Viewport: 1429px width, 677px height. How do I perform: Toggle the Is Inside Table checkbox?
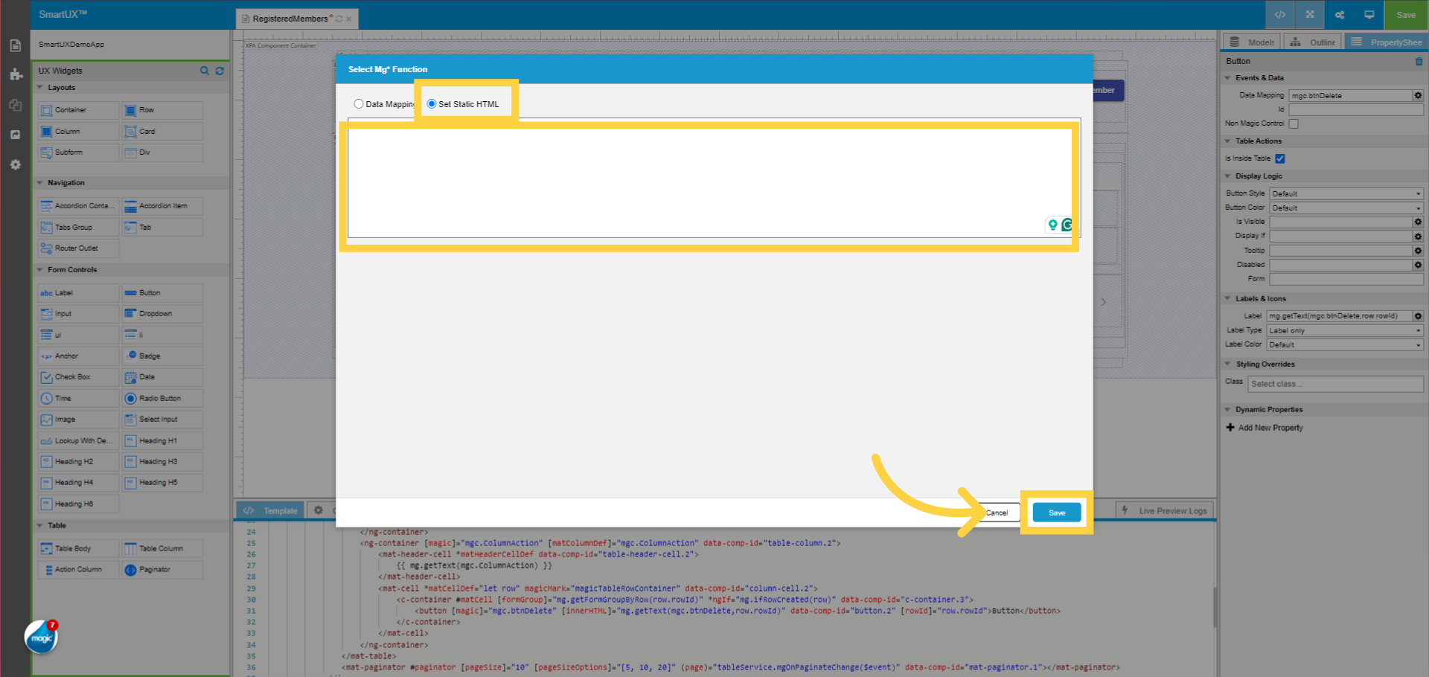[1280, 158]
